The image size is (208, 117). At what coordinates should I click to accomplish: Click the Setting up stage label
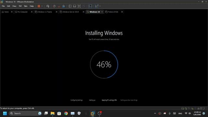coord(92,100)
